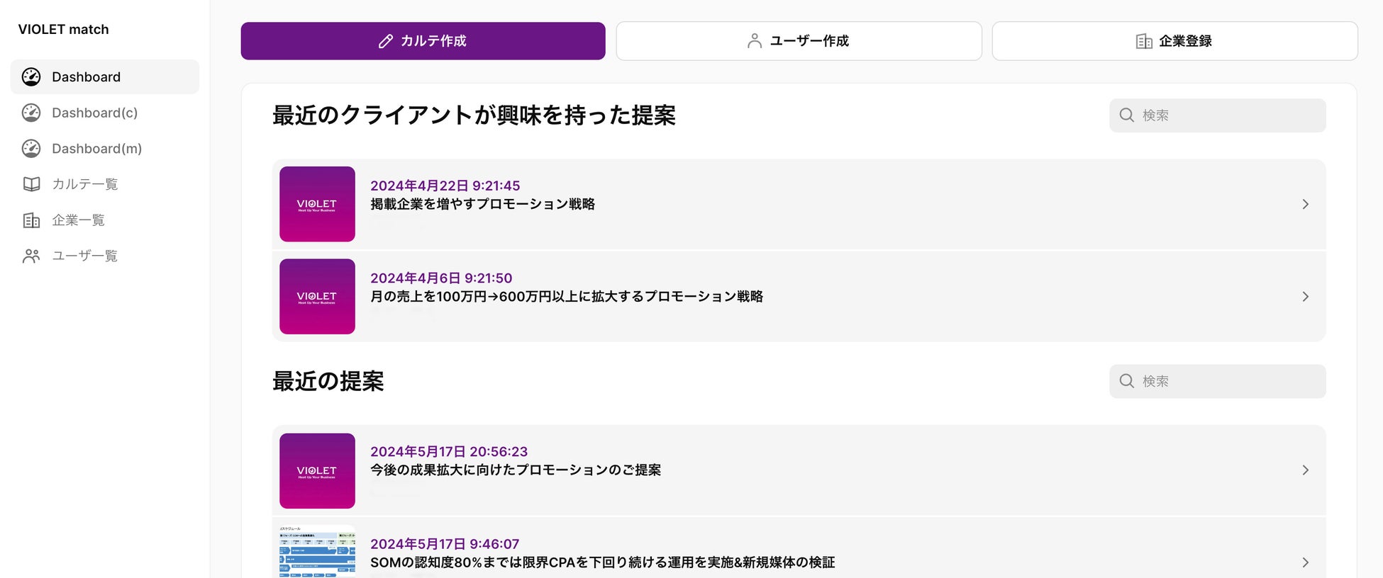Click the schedule thumbnail of SOMの認知度80% proposal

pyautogui.click(x=317, y=552)
